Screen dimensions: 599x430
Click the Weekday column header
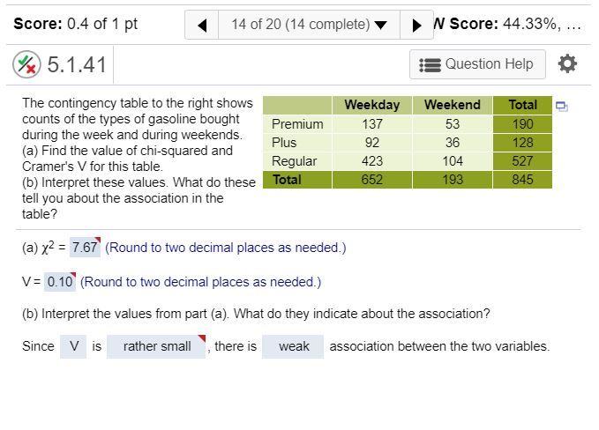coord(371,105)
